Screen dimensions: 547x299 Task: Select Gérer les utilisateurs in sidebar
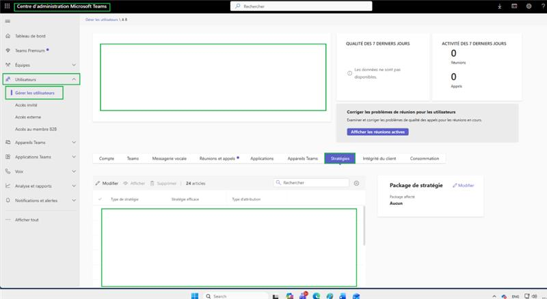pos(35,93)
